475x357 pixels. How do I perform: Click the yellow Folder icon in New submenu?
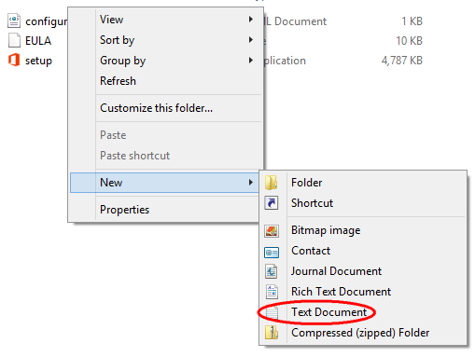click(x=271, y=183)
